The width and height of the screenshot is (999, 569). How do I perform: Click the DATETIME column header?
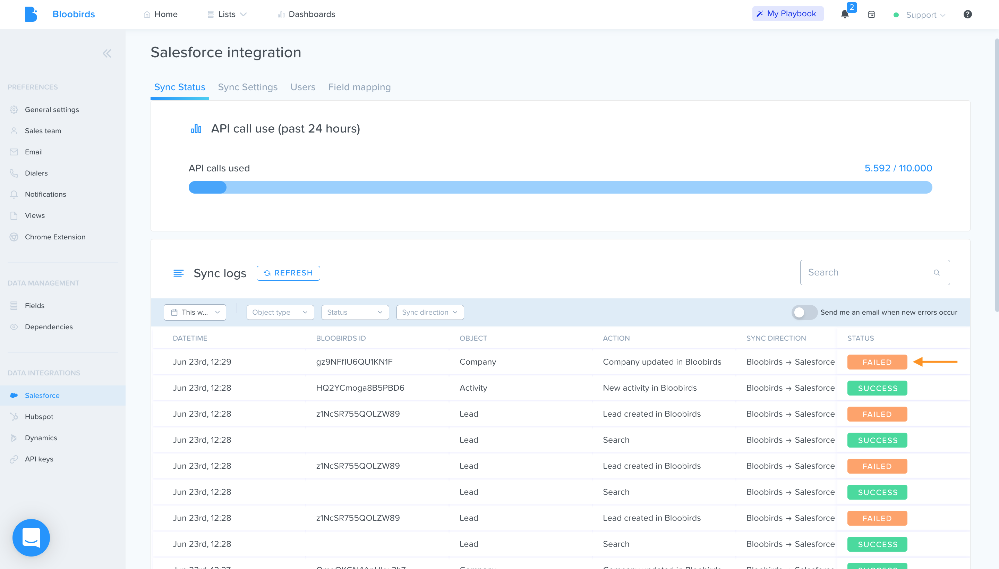click(190, 338)
